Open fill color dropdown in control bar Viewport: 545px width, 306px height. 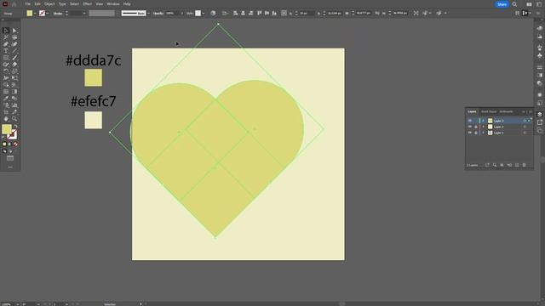coord(35,14)
